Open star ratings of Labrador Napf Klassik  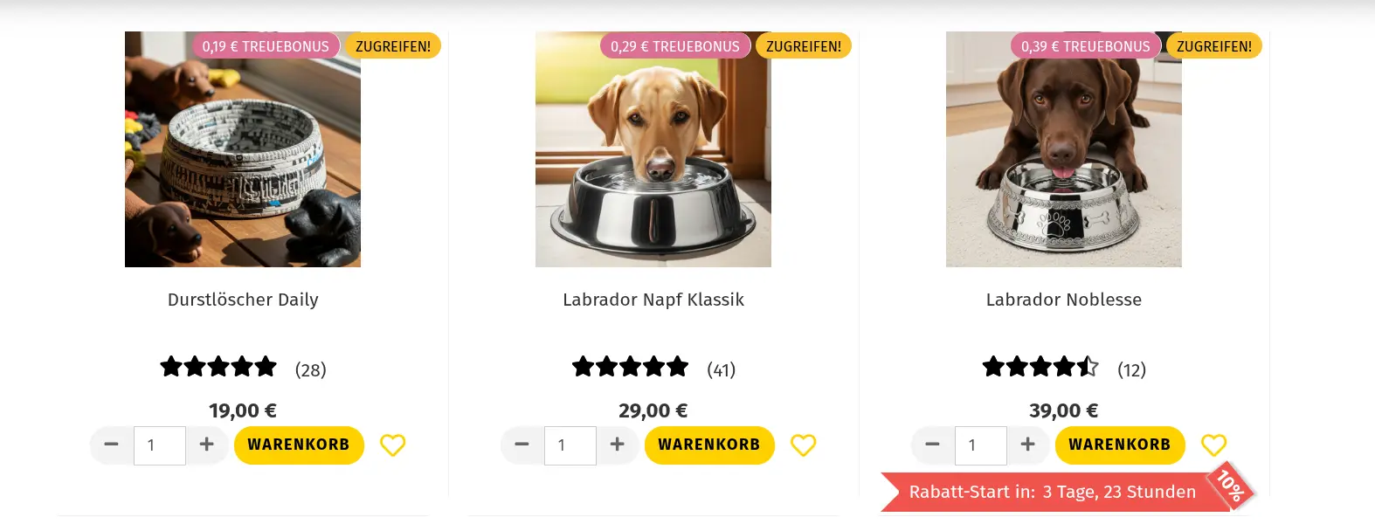(631, 367)
